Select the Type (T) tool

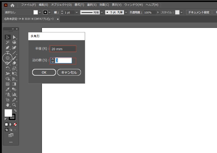tap(8, 53)
